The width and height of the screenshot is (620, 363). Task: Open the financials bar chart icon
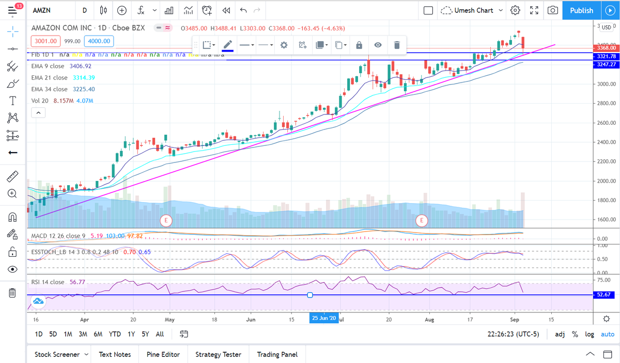coord(169,10)
